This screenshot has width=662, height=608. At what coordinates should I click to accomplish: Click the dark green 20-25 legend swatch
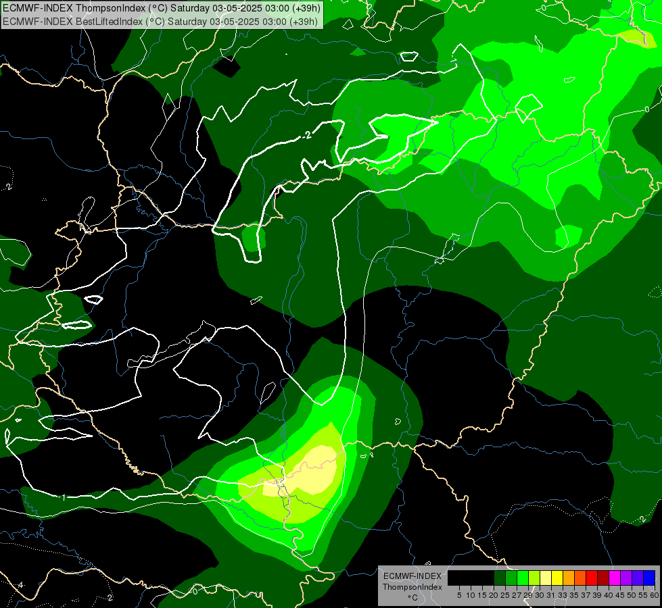(x=500, y=578)
